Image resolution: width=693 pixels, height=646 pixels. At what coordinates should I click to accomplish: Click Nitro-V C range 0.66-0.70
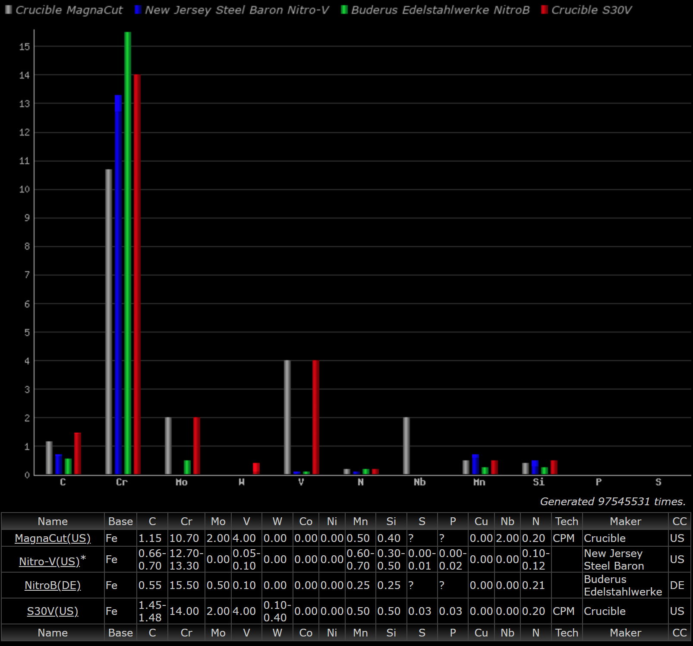152,559
